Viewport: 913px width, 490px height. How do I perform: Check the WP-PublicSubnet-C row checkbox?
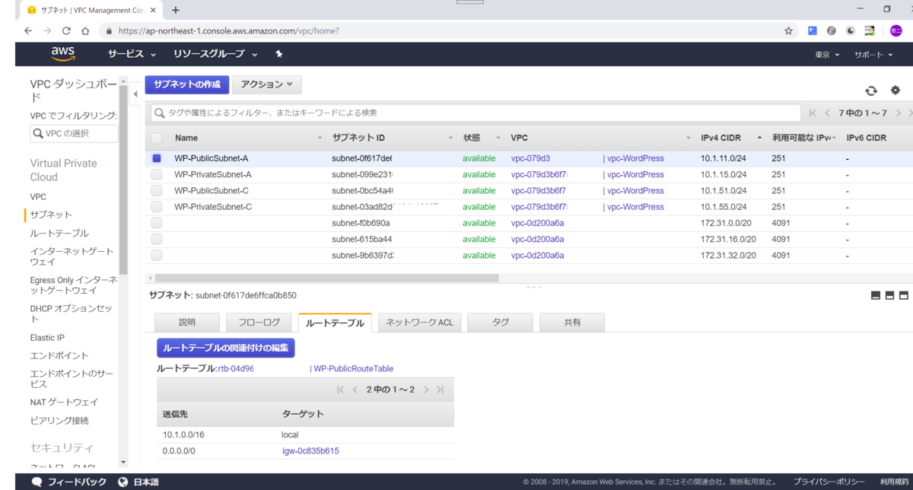click(157, 190)
